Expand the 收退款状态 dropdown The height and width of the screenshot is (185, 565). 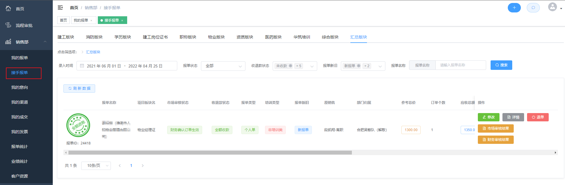point(312,66)
